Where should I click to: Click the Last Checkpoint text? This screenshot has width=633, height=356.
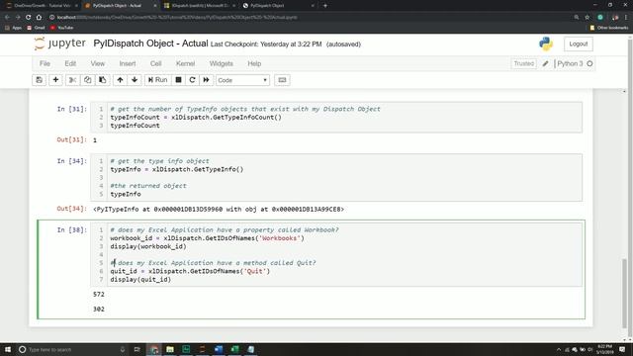(x=266, y=44)
